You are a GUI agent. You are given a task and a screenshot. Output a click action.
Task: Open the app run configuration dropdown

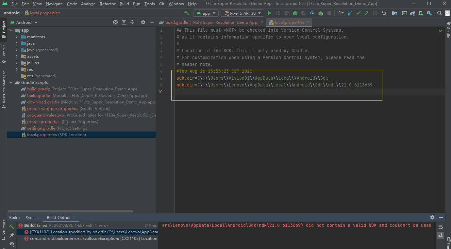(x=206, y=13)
